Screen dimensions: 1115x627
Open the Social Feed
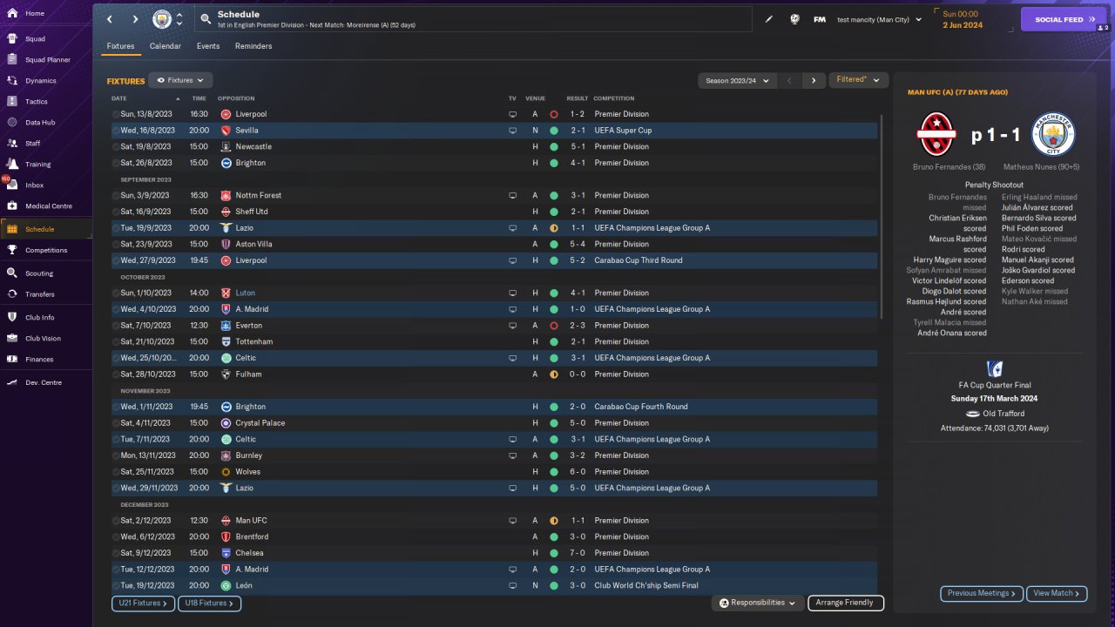pos(1064,19)
